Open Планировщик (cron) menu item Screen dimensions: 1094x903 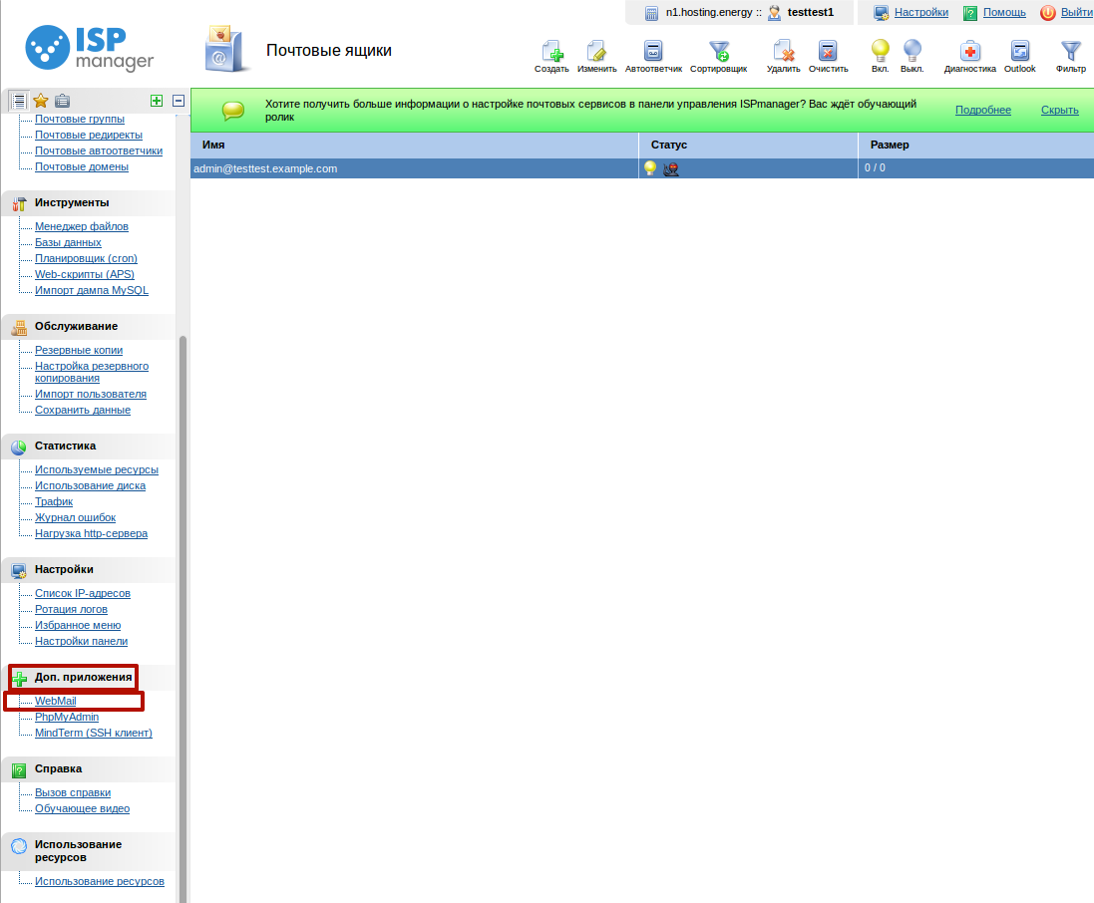(x=86, y=259)
